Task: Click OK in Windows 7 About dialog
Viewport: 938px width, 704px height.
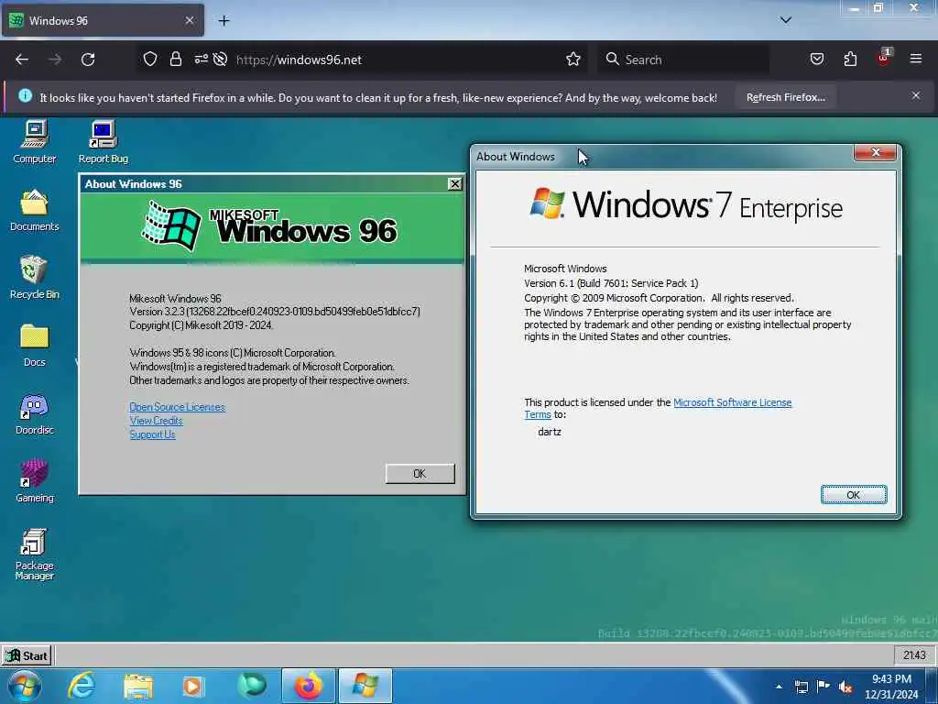Action: [x=854, y=495]
